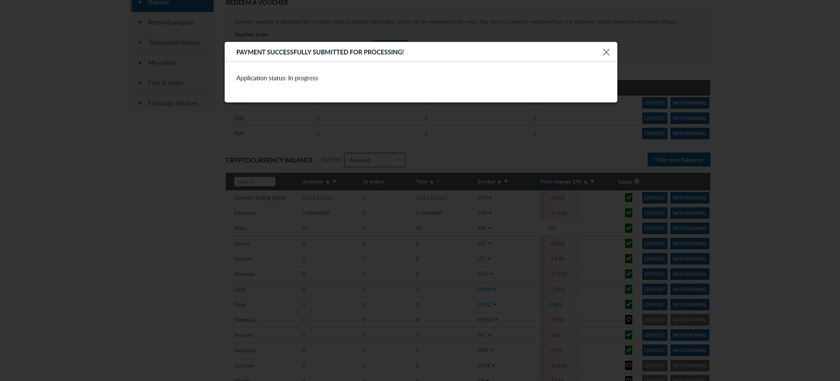
Task: Click DEPOSIT for Ethereum
Action: [655, 213]
